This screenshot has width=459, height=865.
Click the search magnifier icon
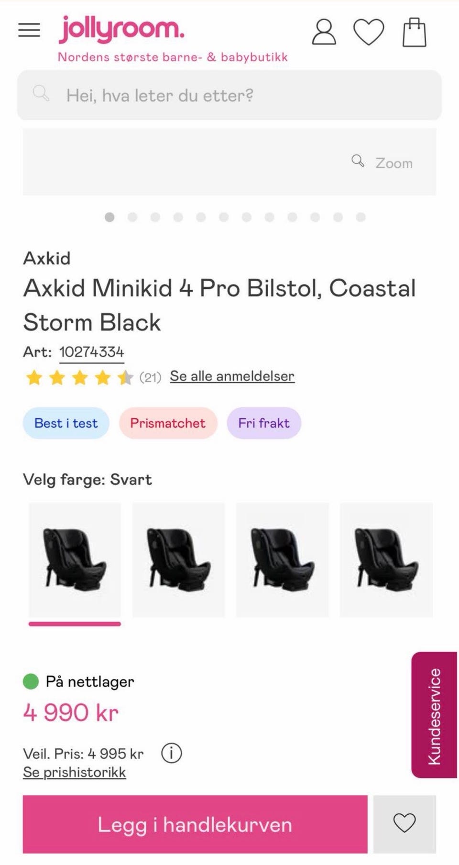pos(41,93)
